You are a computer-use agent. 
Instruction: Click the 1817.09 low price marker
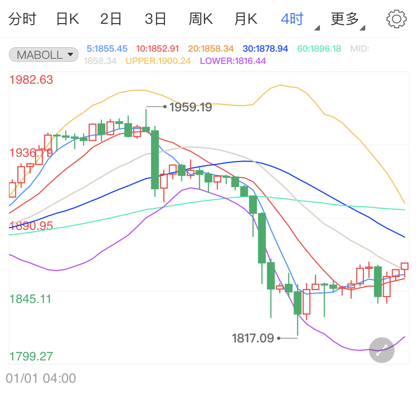pos(253,338)
